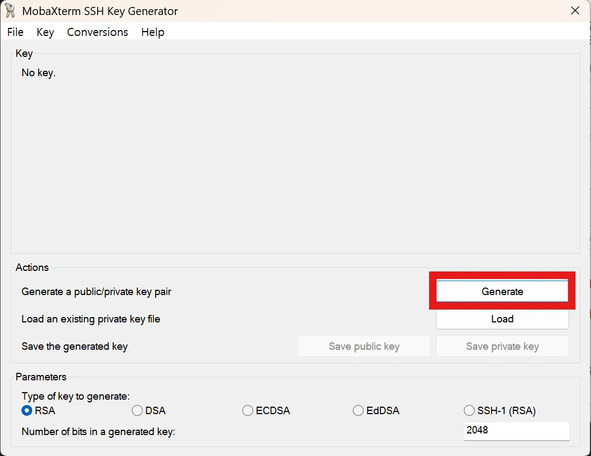The width and height of the screenshot is (591, 456).
Task: Close the SSH Key Generator window
Action: (x=575, y=11)
